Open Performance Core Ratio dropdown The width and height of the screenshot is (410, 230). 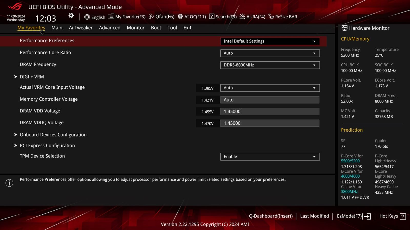[x=270, y=53]
